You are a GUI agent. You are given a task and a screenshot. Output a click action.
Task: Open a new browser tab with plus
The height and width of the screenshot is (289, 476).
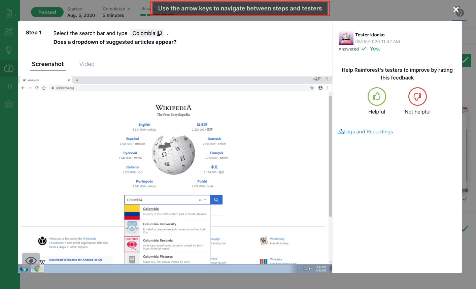(x=77, y=80)
